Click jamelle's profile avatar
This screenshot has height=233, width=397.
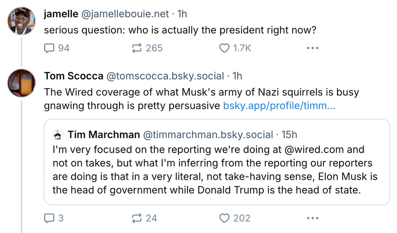point(21,21)
